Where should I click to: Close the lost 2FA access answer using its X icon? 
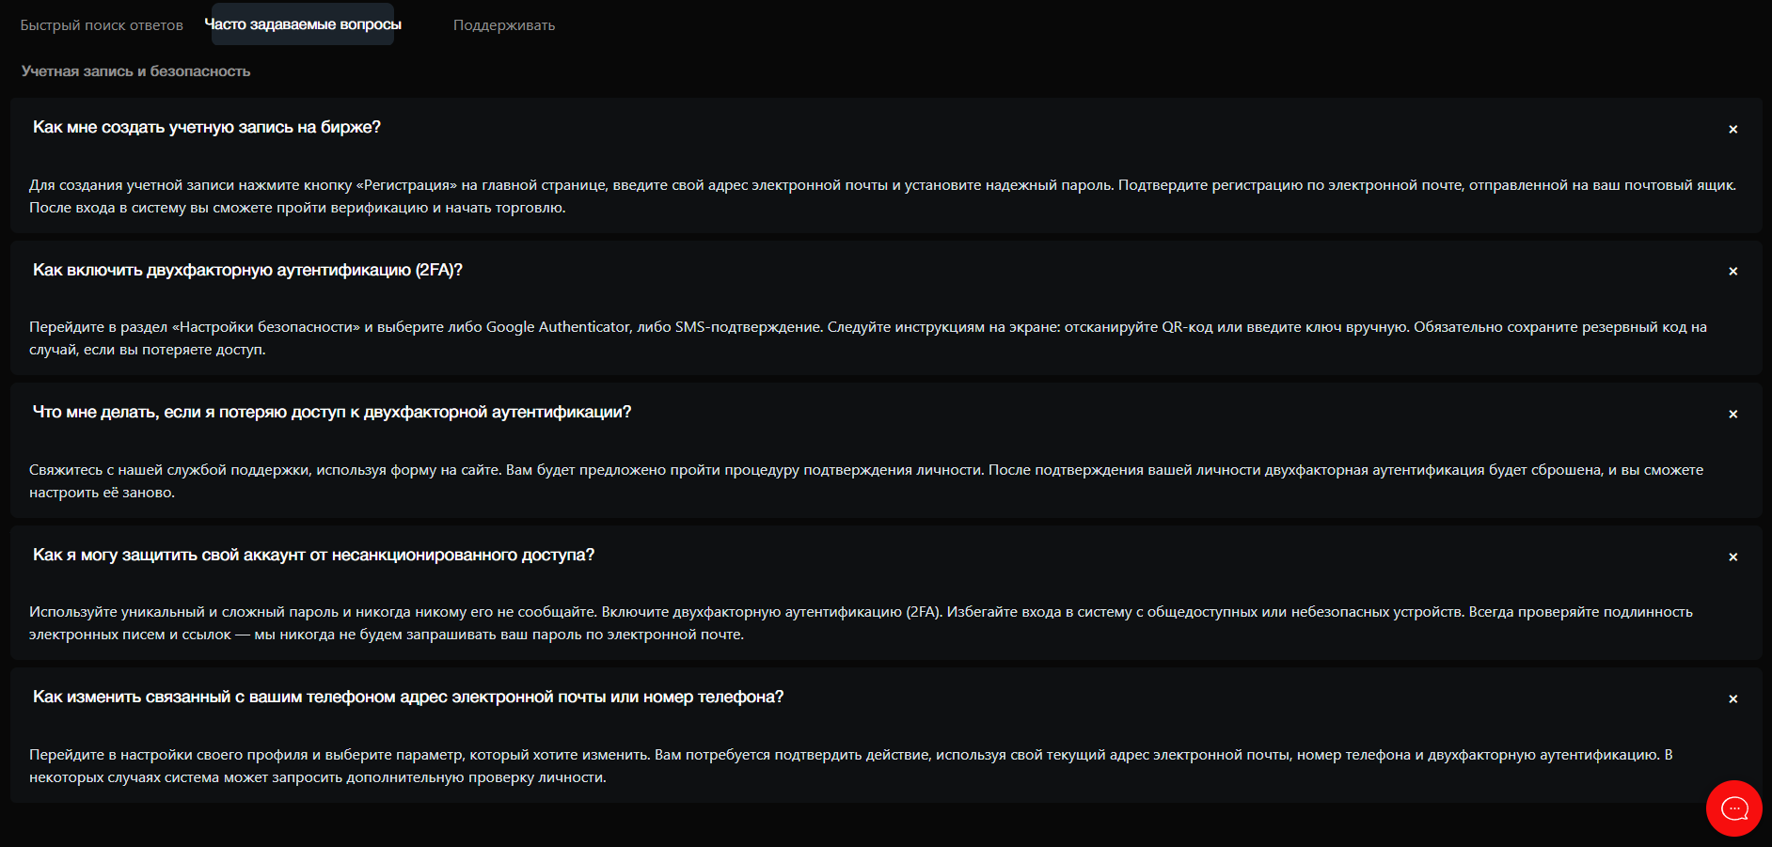coord(1732,414)
